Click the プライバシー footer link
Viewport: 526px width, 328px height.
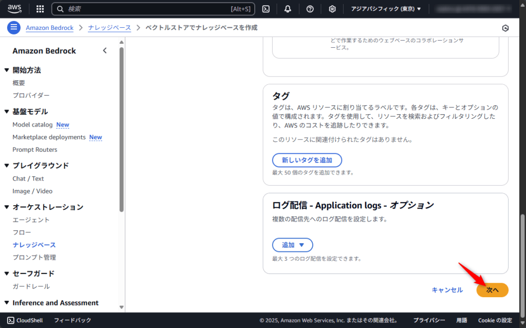pos(429,320)
